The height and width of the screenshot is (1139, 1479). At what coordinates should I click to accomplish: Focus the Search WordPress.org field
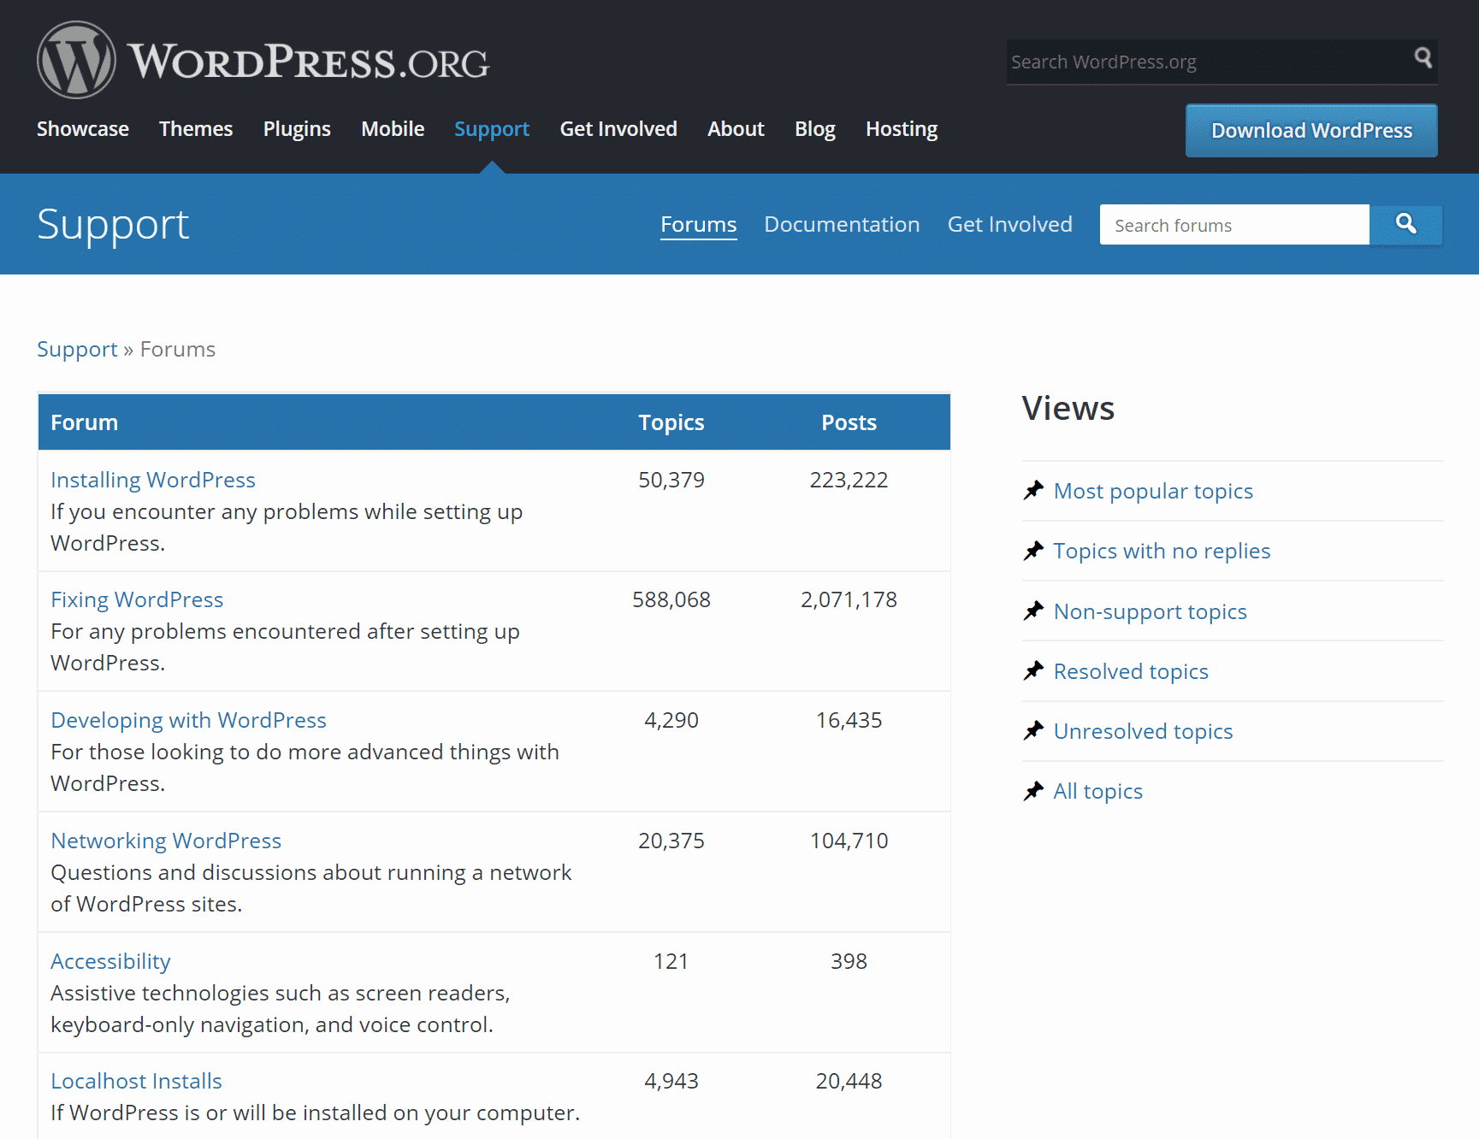(x=1210, y=62)
